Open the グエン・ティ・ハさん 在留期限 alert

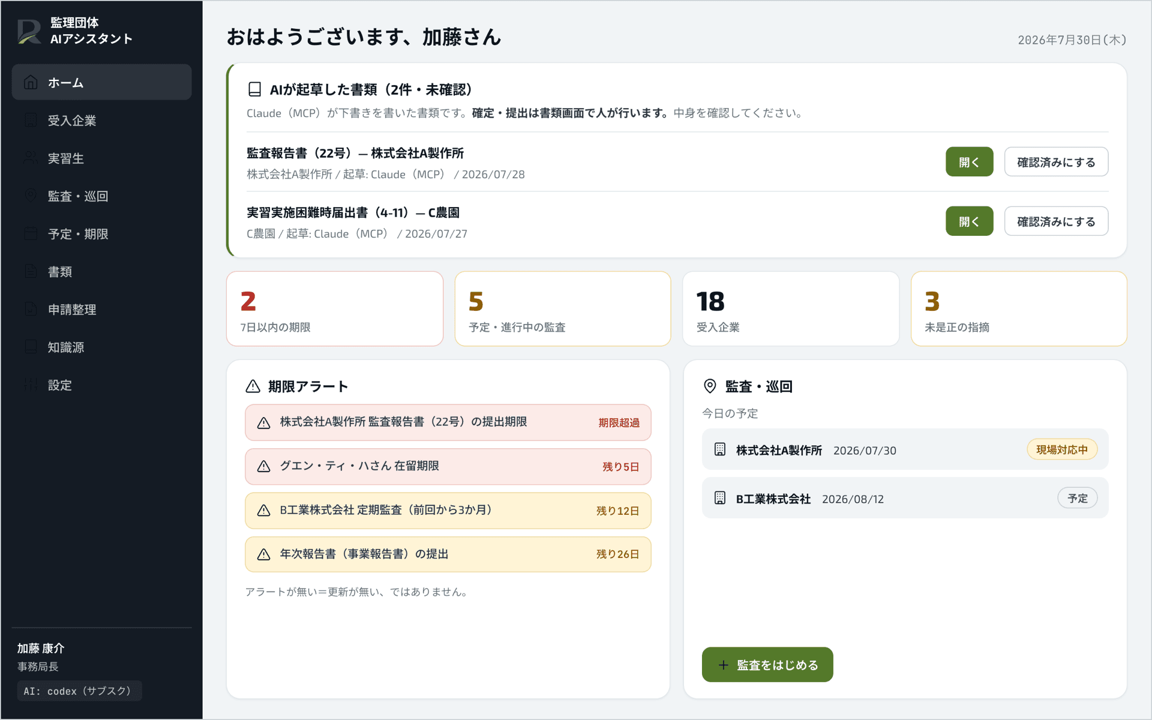(448, 466)
